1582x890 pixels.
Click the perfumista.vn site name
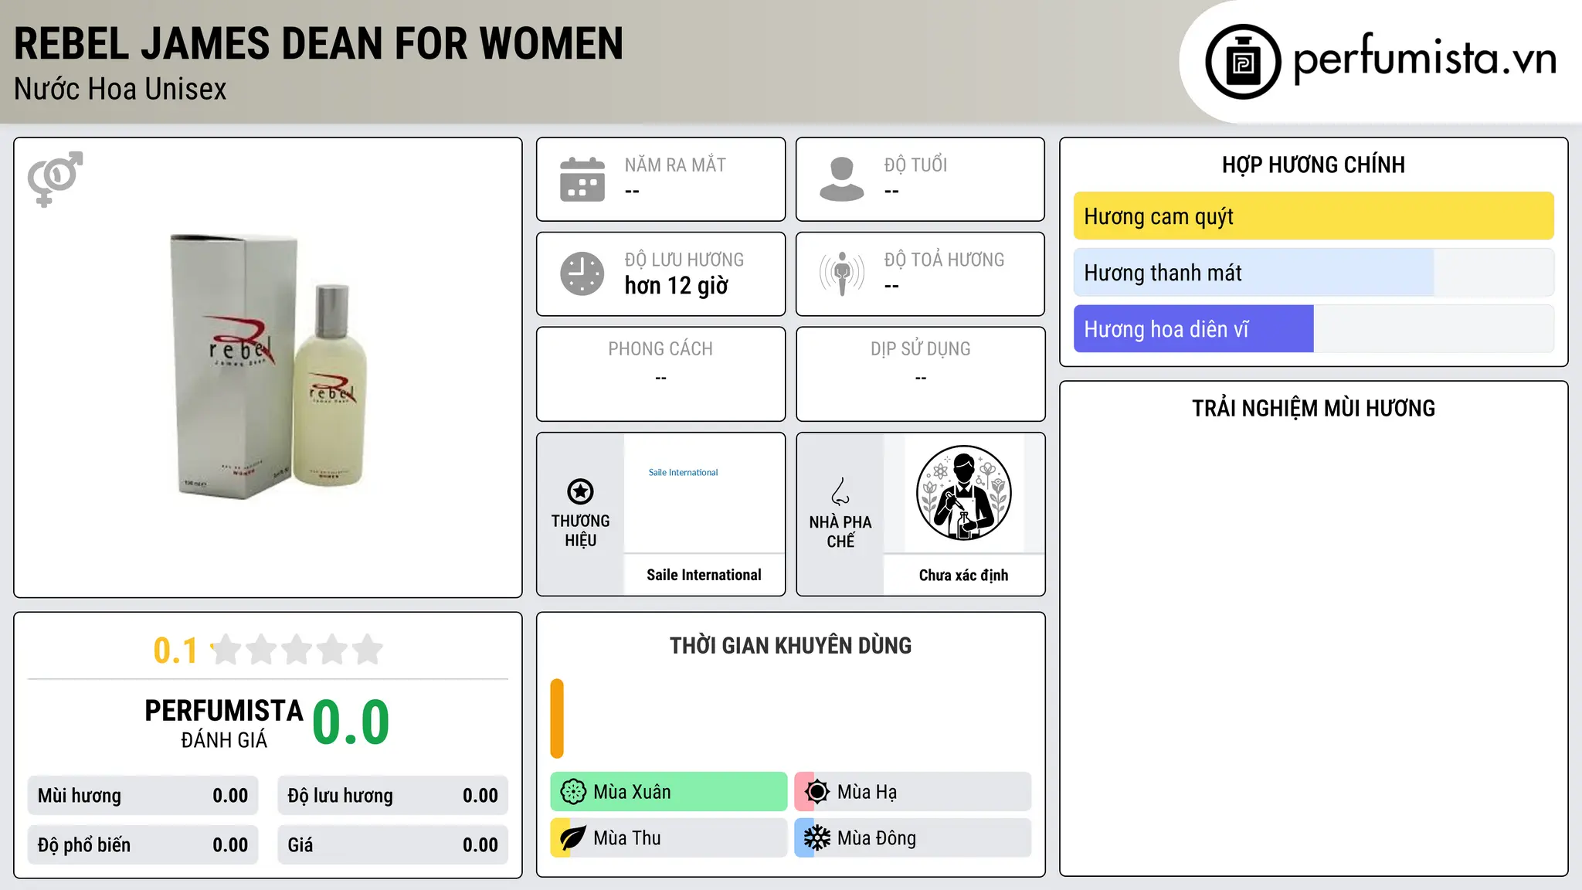click(x=1425, y=59)
